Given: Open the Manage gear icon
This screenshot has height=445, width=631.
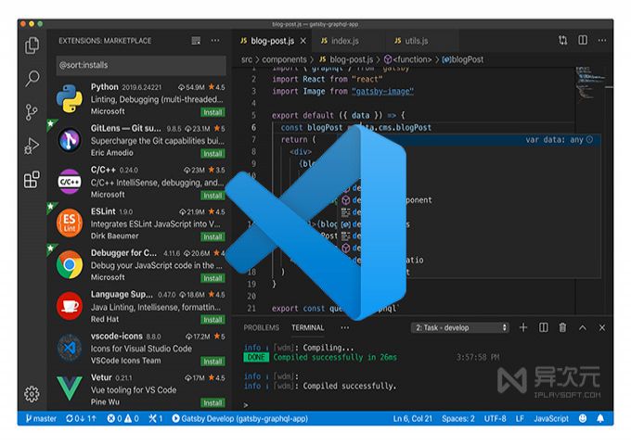Looking at the screenshot, I should coord(32,394).
